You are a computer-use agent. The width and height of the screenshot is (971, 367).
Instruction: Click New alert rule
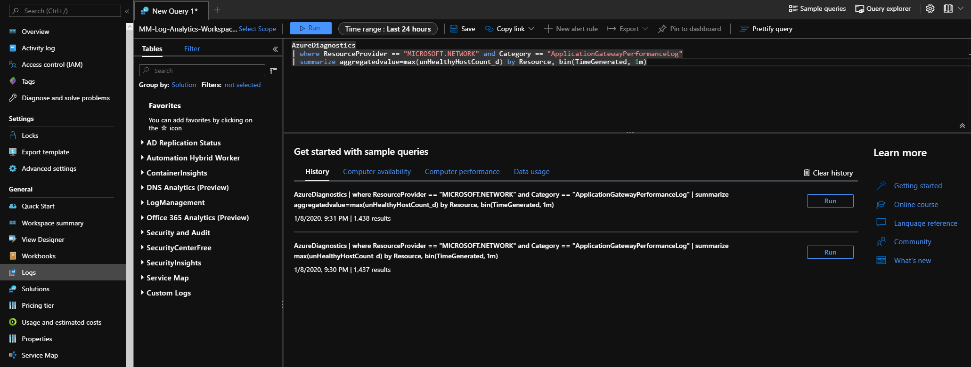point(571,29)
